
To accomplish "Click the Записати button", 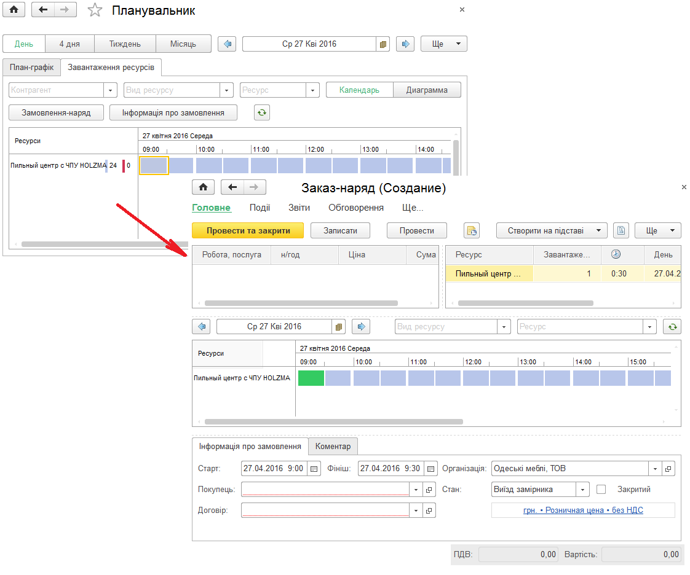I will (340, 230).
